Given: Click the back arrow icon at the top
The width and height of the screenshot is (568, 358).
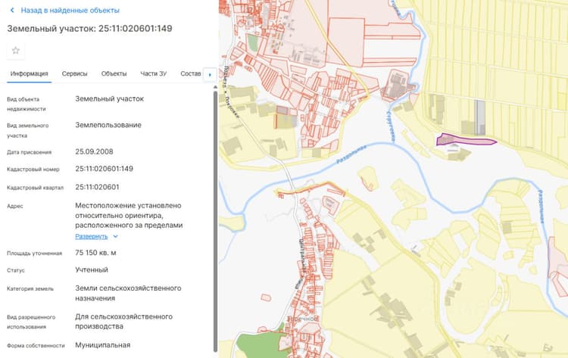Looking at the screenshot, I should [12, 10].
